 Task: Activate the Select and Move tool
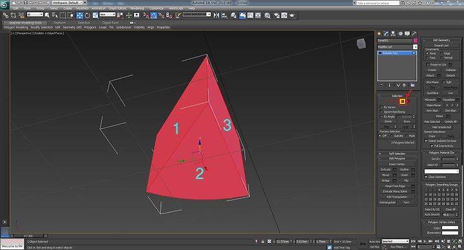pyautogui.click(x=80, y=15)
